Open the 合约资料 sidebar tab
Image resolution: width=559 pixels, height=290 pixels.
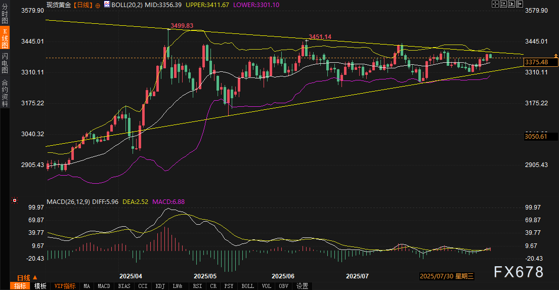(5, 93)
